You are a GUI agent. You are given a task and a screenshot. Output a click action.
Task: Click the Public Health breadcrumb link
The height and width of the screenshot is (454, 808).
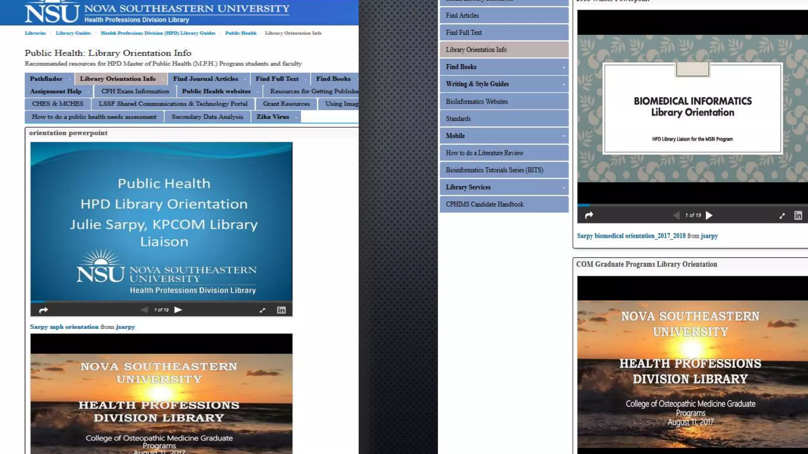(x=241, y=33)
